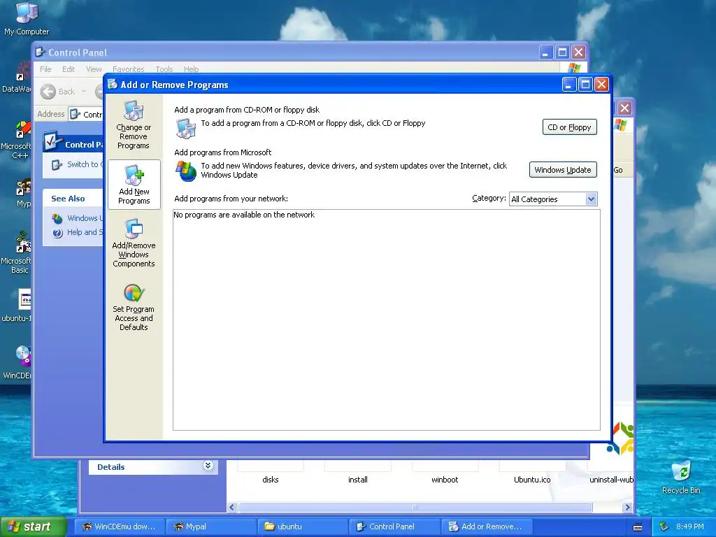The height and width of the screenshot is (537, 716).
Task: Open the Recycle Bin desktop icon
Action: pyautogui.click(x=681, y=478)
